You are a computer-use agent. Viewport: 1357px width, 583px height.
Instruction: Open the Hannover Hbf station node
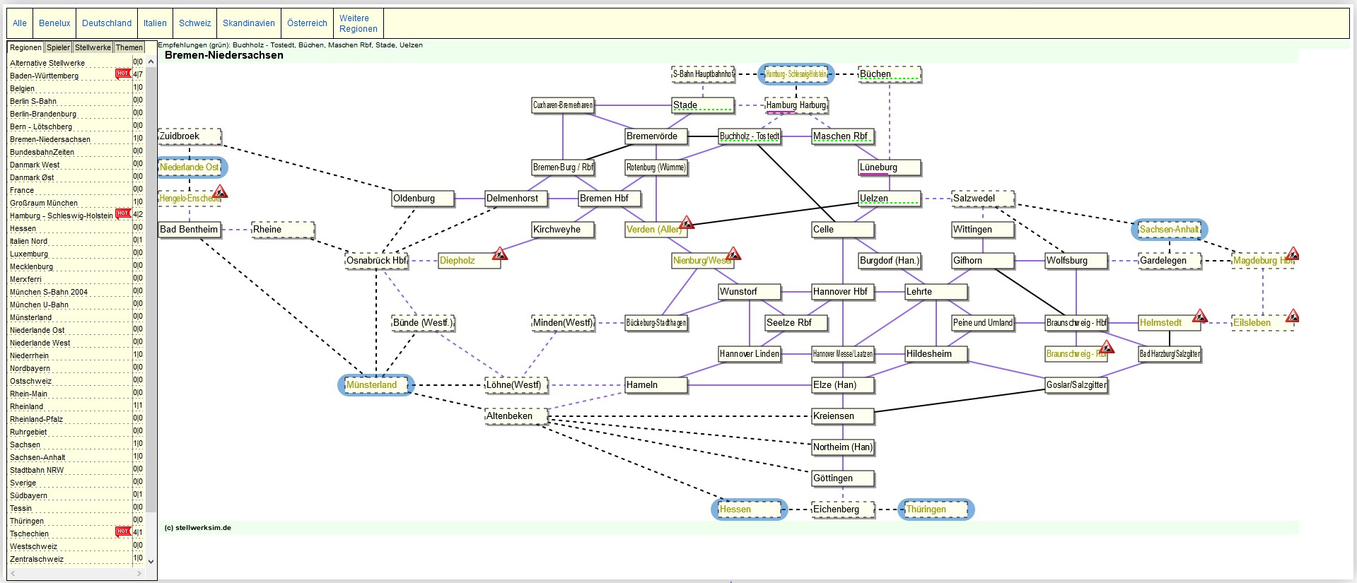[841, 292]
